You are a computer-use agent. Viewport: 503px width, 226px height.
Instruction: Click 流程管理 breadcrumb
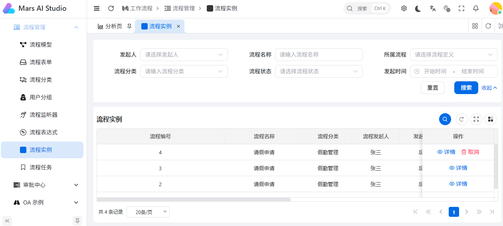[180, 8]
